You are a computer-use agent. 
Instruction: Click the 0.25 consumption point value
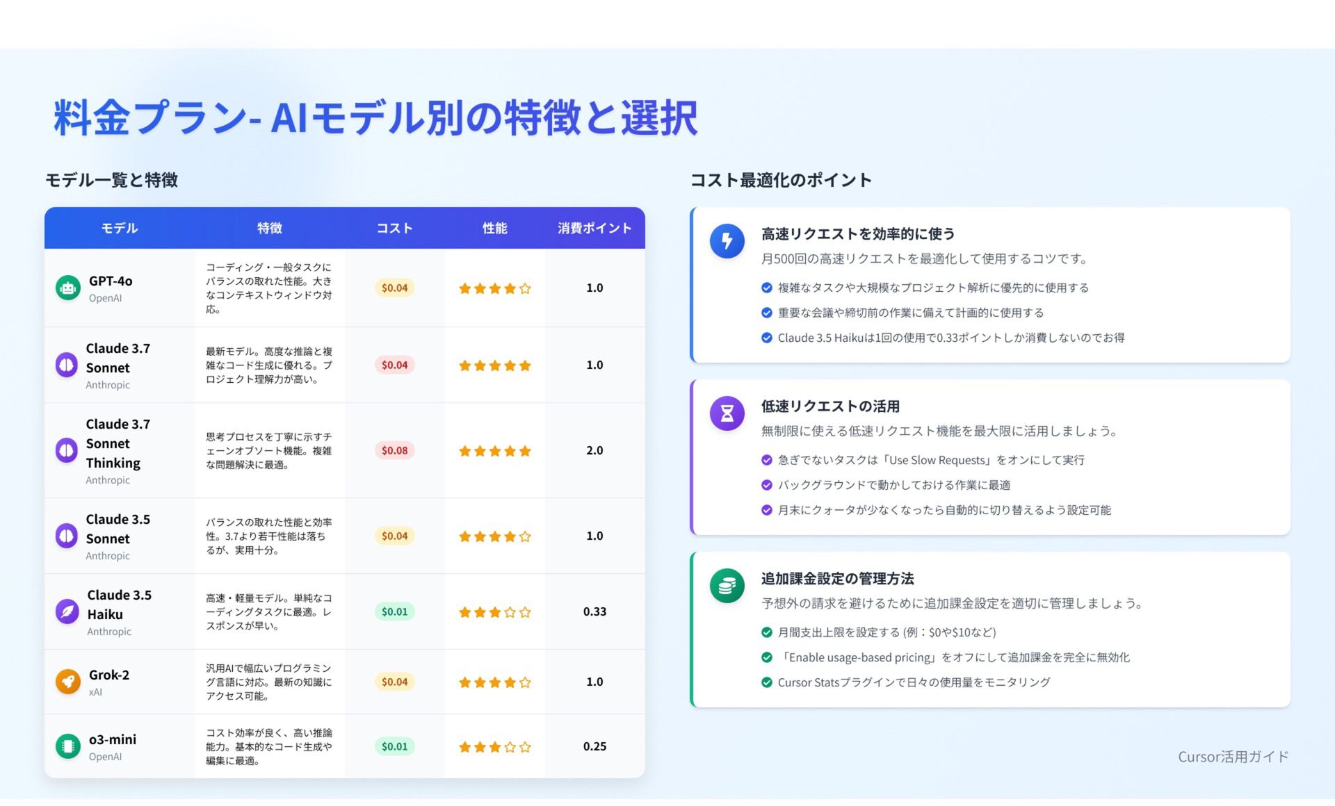[594, 746]
